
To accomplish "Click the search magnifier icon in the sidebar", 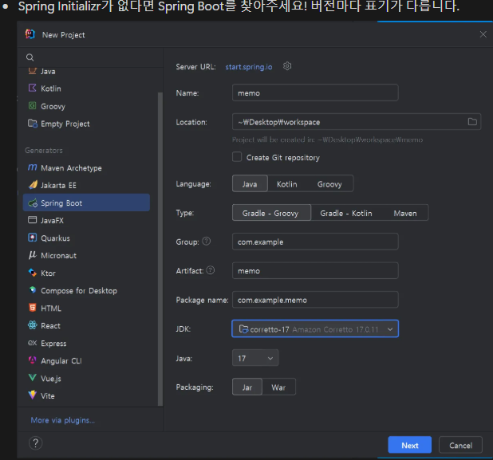I will (30, 57).
